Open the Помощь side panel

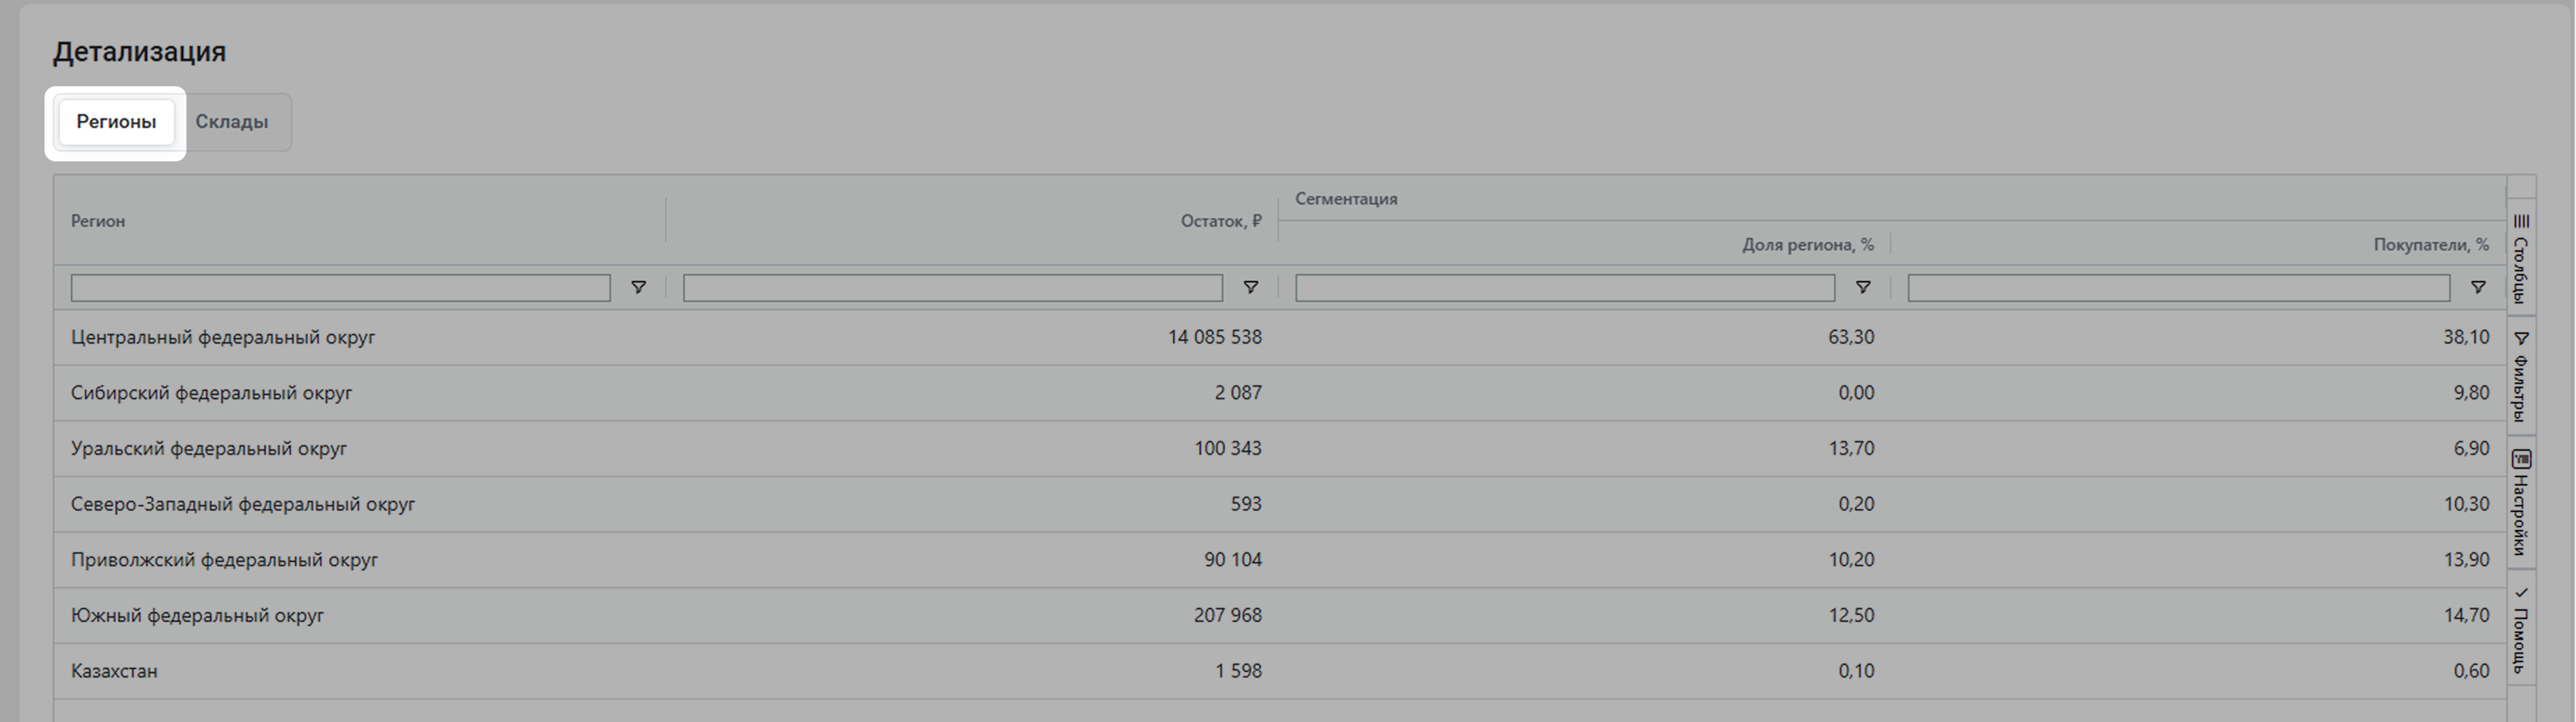pyautogui.click(x=2520, y=630)
